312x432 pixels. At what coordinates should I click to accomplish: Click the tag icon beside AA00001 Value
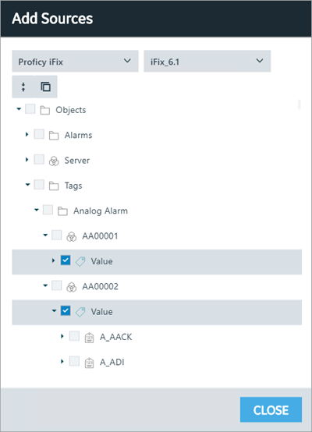pyautogui.click(x=80, y=261)
